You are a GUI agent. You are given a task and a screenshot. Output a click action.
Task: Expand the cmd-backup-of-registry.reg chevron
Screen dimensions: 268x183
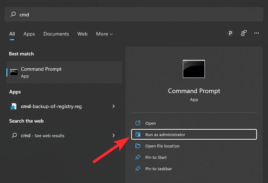pos(113,106)
